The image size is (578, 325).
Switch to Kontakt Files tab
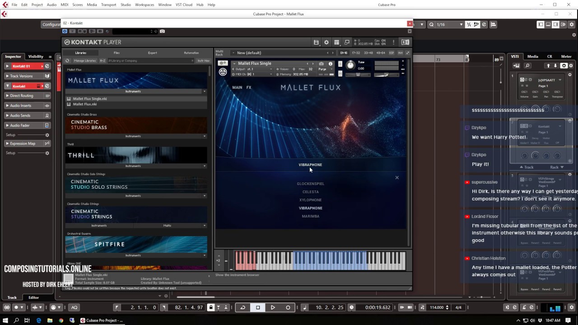[117, 53]
